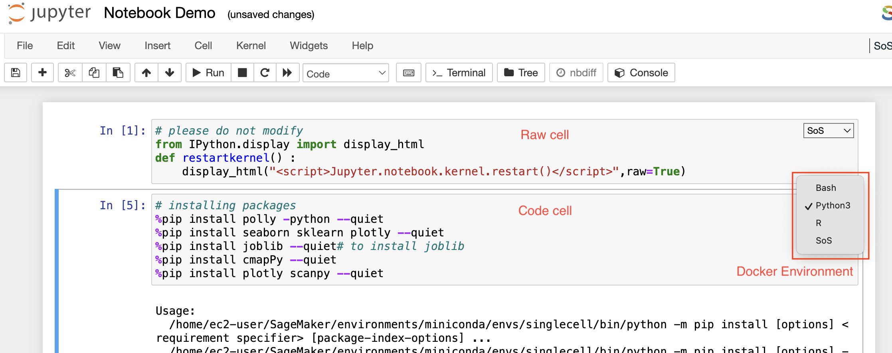The image size is (892, 353).
Task: Click the pip install joblib line
Action: 310,246
